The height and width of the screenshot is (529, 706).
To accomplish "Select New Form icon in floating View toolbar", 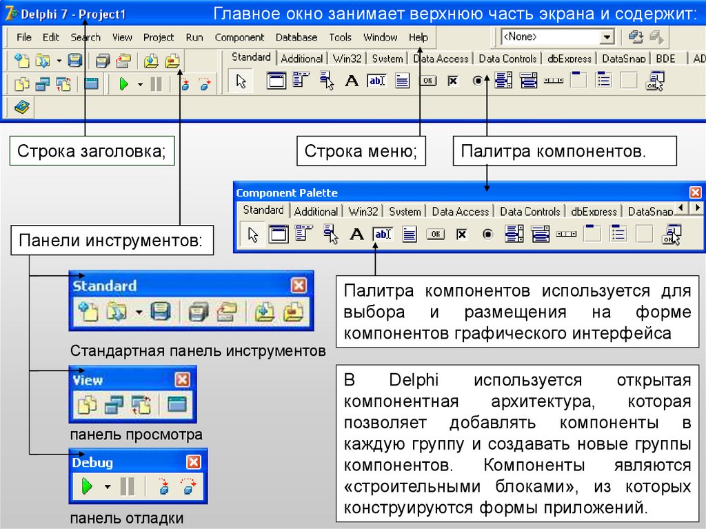I will tap(177, 405).
